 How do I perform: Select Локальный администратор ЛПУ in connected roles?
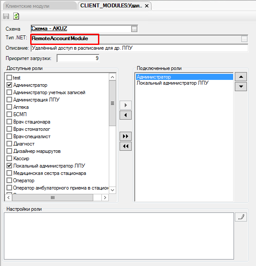point(173,83)
